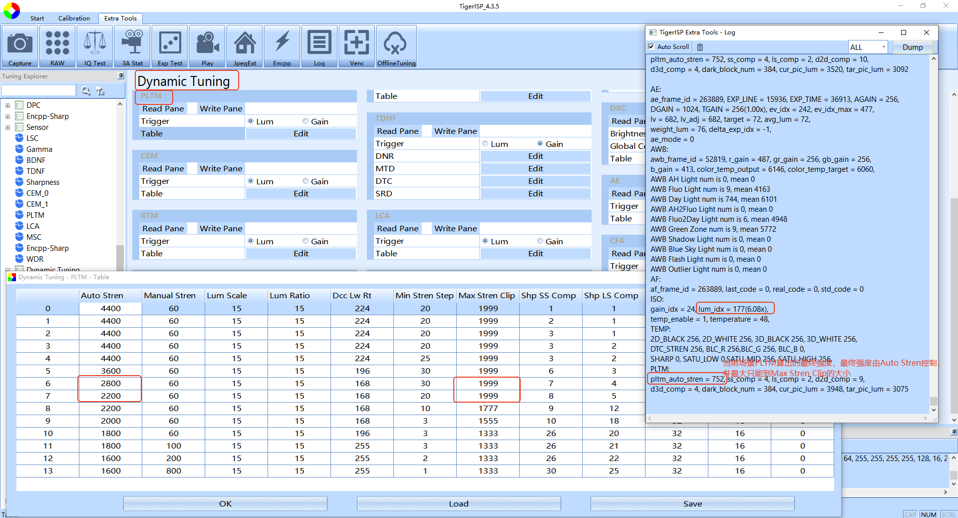This screenshot has width=958, height=518.
Task: Open the Exp Test tool
Action: click(x=170, y=46)
